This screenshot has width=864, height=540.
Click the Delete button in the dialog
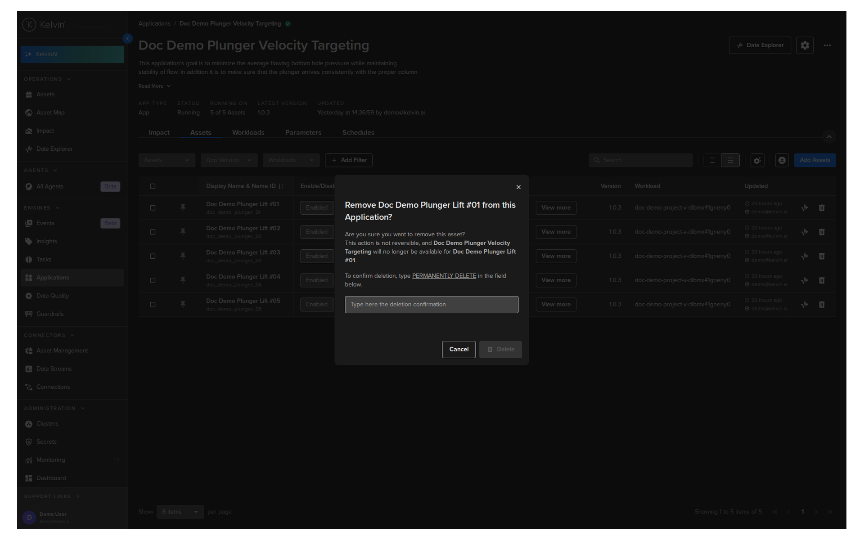pos(500,350)
